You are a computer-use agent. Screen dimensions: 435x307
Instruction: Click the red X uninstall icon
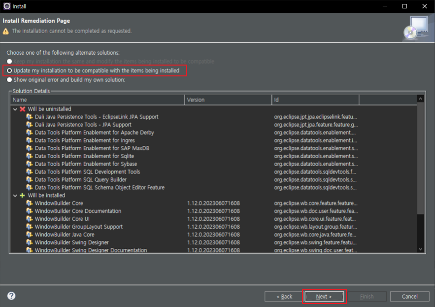23,109
